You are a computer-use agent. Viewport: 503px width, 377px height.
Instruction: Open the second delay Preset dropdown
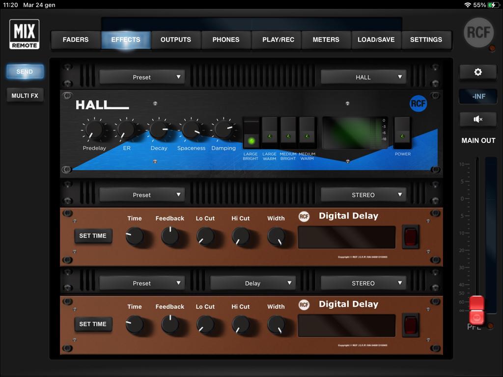(x=142, y=283)
